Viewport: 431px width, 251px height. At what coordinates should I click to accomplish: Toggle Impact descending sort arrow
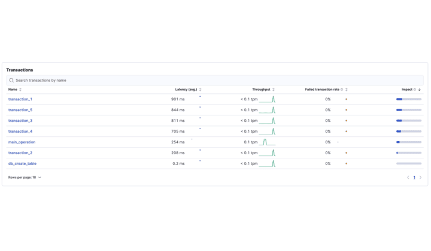(419, 90)
